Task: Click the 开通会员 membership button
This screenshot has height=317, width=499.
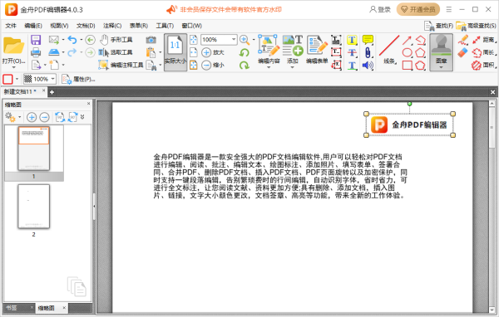Action: [x=418, y=9]
